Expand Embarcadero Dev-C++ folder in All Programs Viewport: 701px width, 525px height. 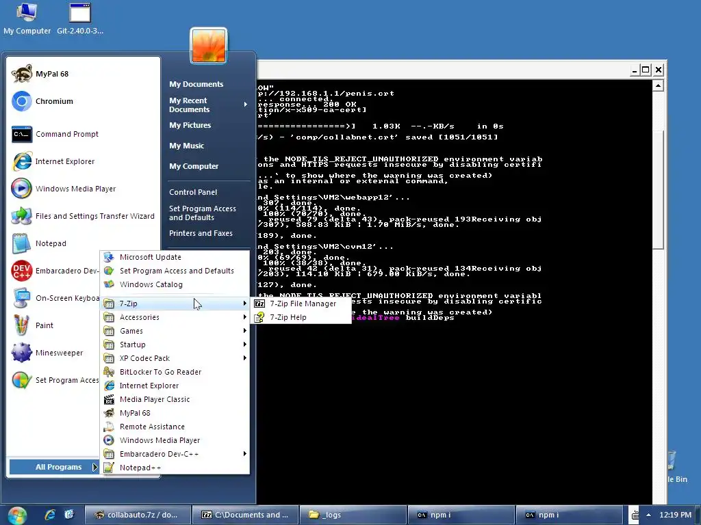pyautogui.click(x=175, y=454)
